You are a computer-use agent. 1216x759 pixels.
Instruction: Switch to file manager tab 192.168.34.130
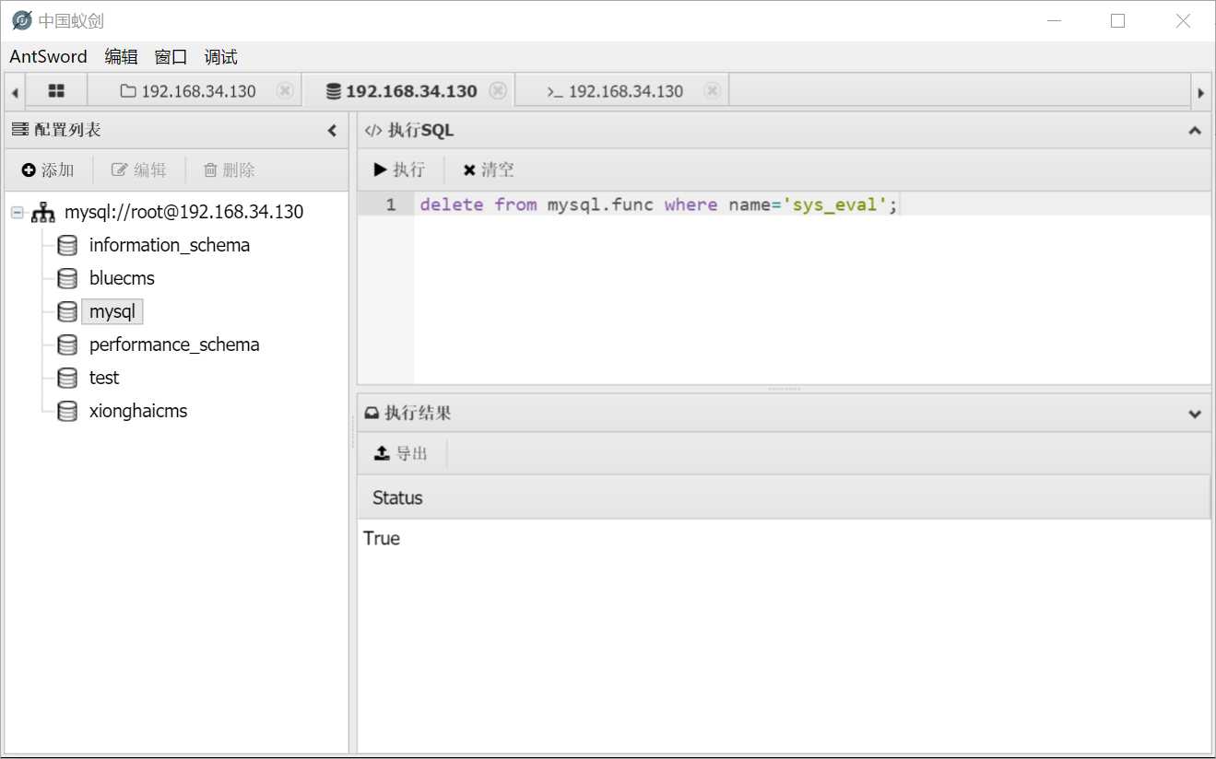pyautogui.click(x=188, y=91)
